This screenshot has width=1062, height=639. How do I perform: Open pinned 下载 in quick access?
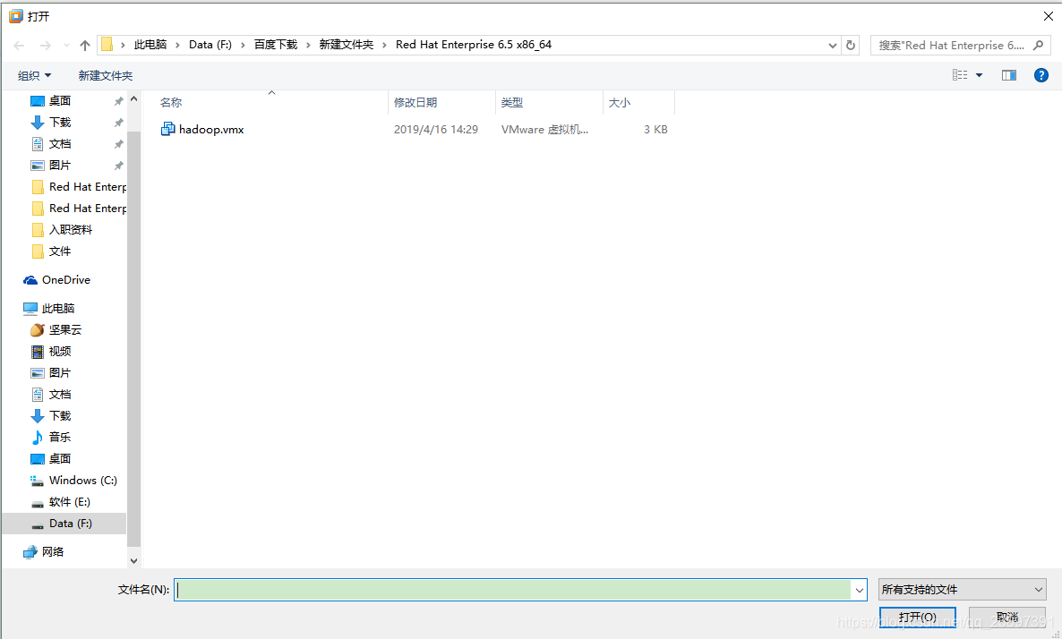tap(60, 123)
